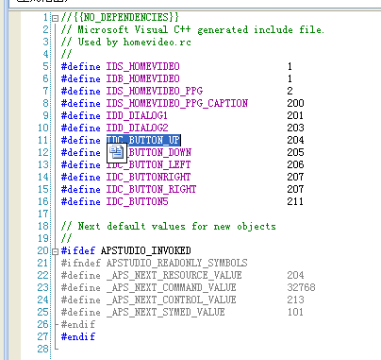This screenshot has height=360, width=381.
Task: Click the IDC_BUTTON5 identifier
Action: pos(137,201)
